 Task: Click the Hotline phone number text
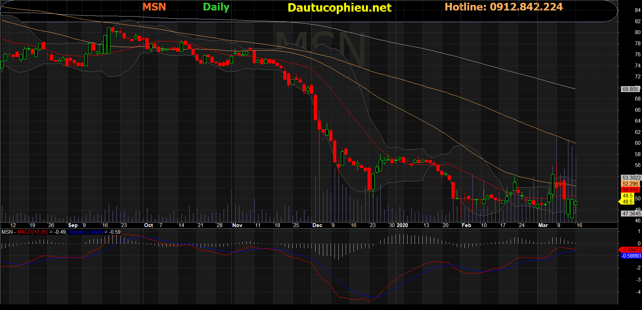(x=503, y=7)
